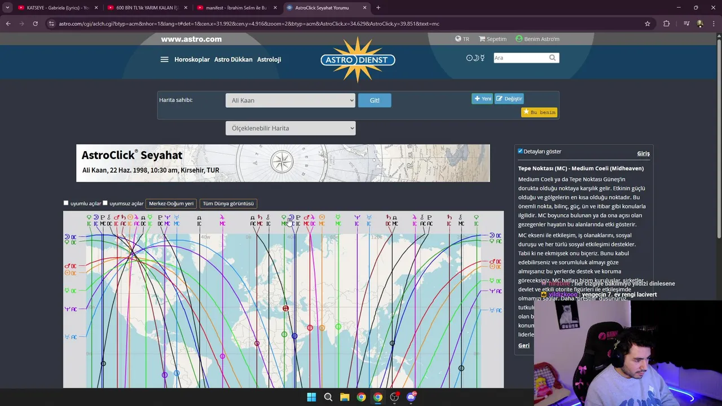This screenshot has width=722, height=406.
Task: Open the Sepetim cart link
Action: (493, 39)
